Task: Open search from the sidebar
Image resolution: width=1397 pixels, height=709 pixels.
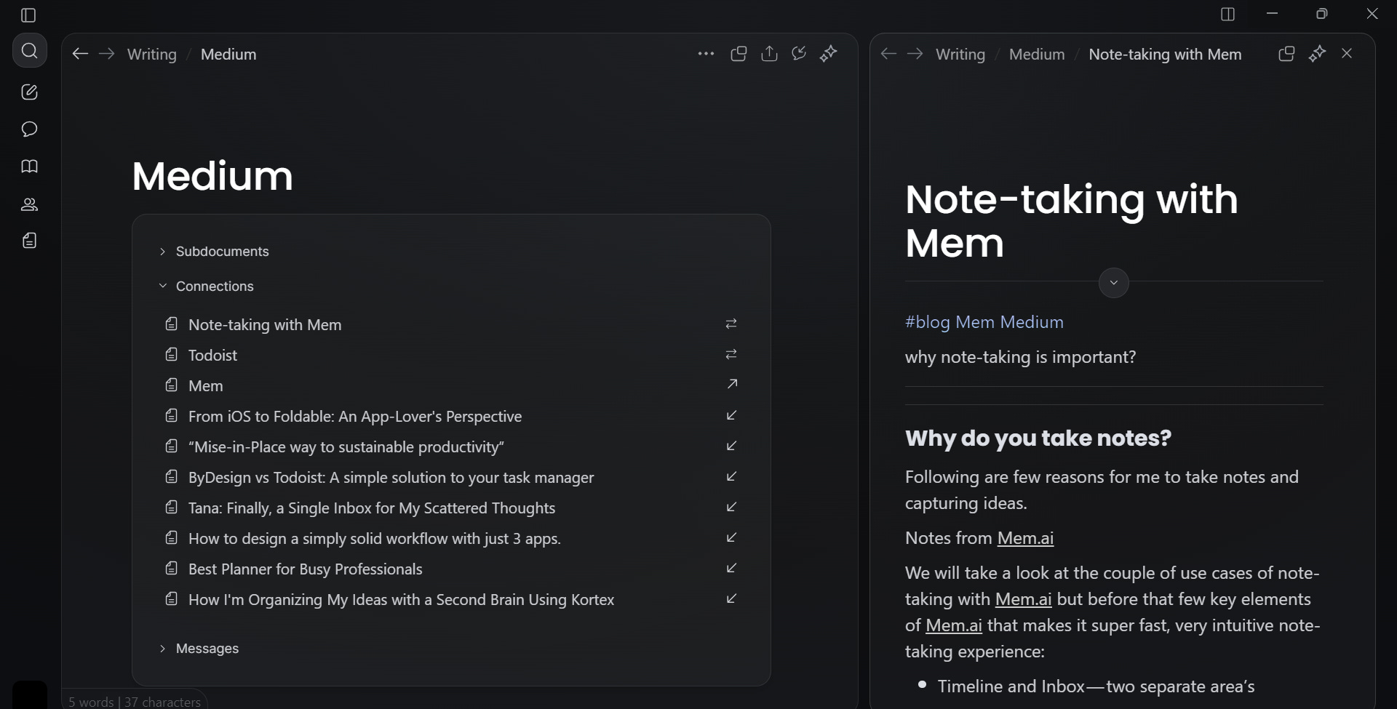Action: pyautogui.click(x=30, y=51)
